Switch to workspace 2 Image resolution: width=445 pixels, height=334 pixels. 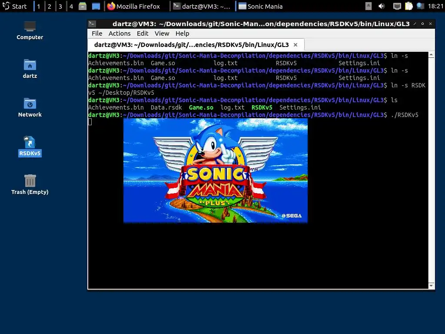(50, 6)
